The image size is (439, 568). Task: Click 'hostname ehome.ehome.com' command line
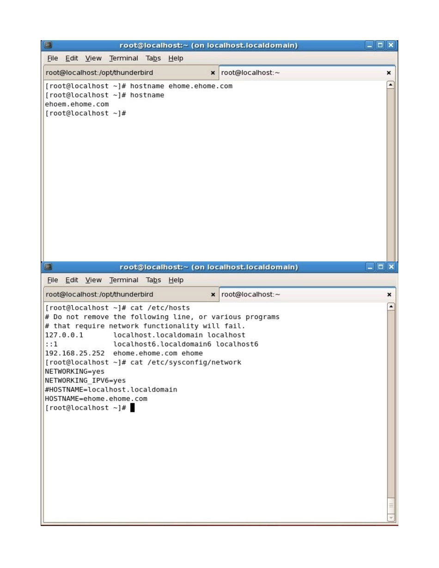point(139,86)
